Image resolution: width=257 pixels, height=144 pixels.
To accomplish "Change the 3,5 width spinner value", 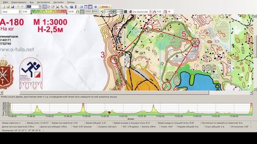I will (x=120, y=12).
